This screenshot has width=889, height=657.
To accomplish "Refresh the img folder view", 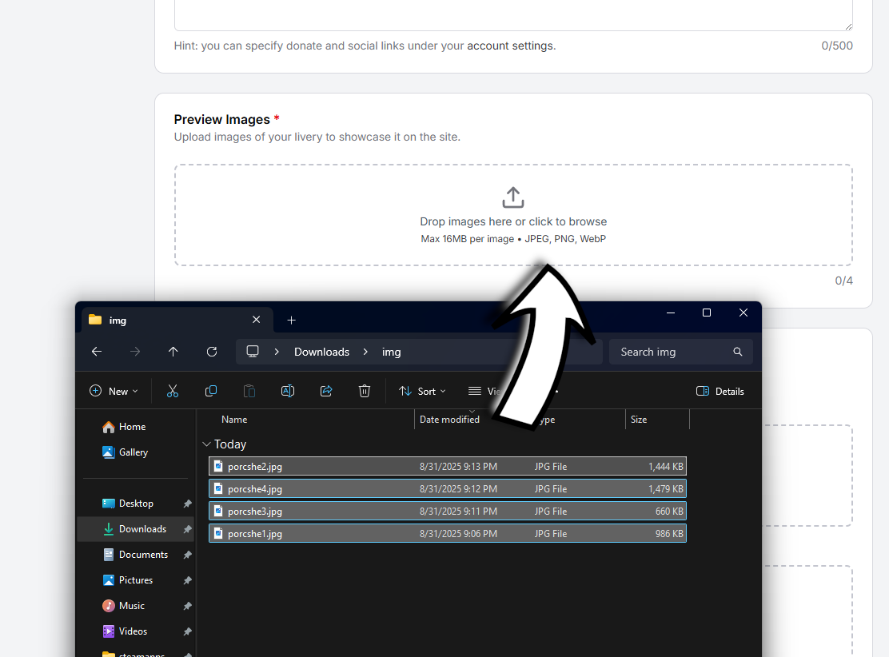I will [x=212, y=352].
